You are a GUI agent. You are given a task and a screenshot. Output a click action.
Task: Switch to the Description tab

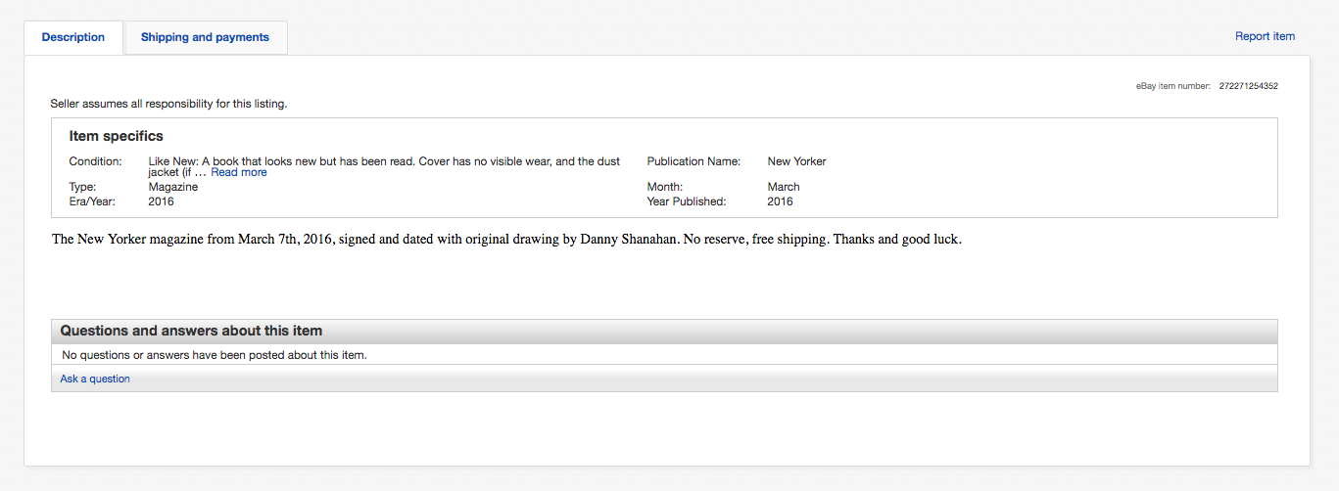[x=73, y=37]
